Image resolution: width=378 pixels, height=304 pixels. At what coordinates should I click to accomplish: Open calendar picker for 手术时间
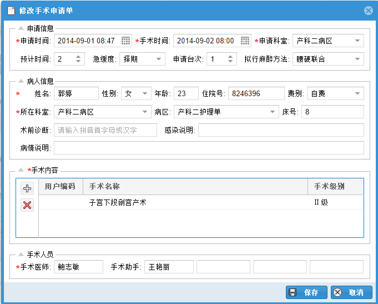[x=245, y=41]
